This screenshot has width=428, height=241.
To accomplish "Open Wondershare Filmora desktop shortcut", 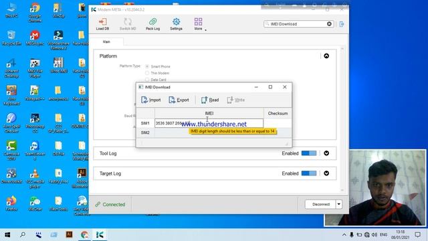I will point(58,40).
